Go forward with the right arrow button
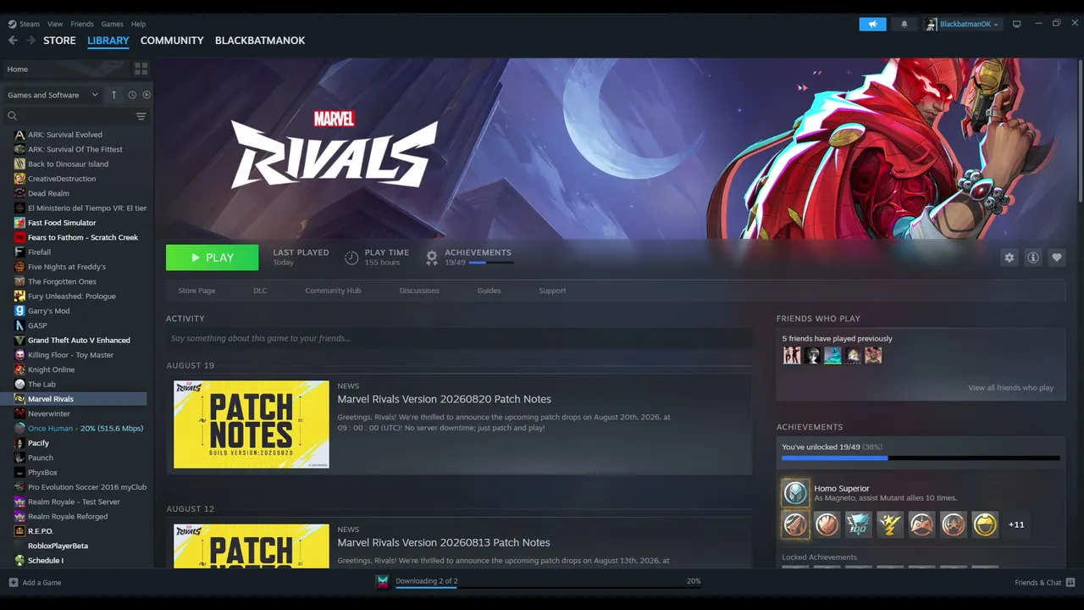 (x=30, y=41)
